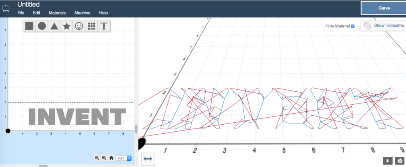The width and height of the screenshot is (406, 167).
Task: Open the apps grid tool
Action: click(92, 26)
